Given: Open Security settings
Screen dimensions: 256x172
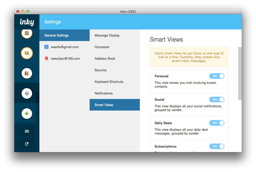Looking at the screenshot, I should tap(115, 70).
